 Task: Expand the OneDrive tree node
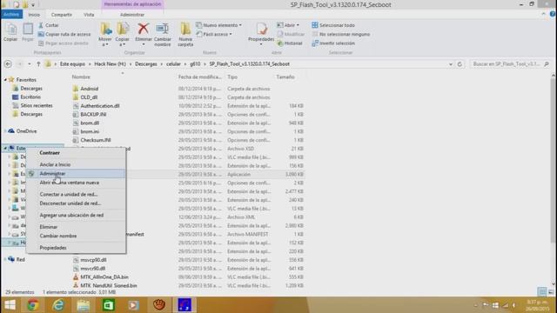point(5,131)
